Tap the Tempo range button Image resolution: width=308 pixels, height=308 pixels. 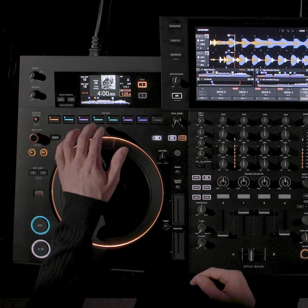pos(178,172)
